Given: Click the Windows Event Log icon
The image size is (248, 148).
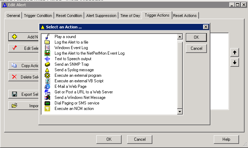Looking at the screenshot, I should click(47, 48).
